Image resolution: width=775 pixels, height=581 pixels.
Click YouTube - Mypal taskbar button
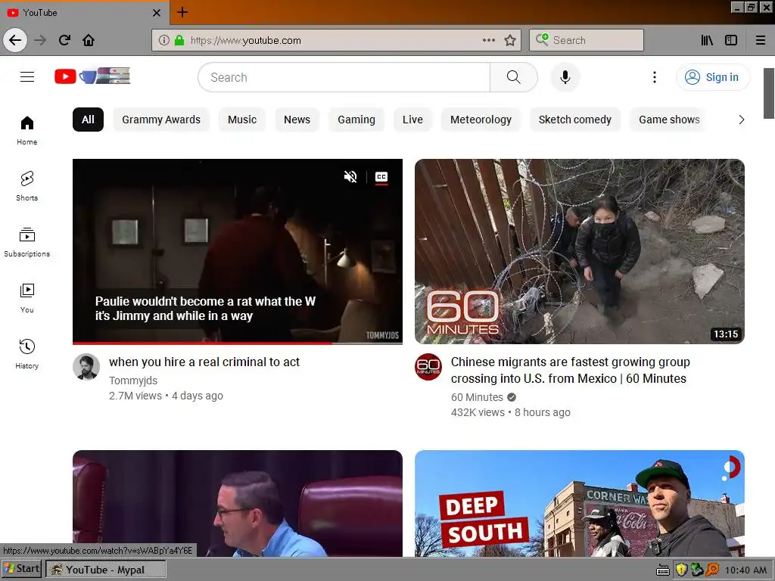pyautogui.click(x=106, y=570)
